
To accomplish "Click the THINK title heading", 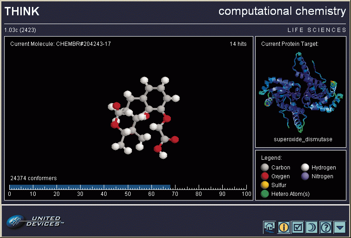I will click(x=22, y=12).
